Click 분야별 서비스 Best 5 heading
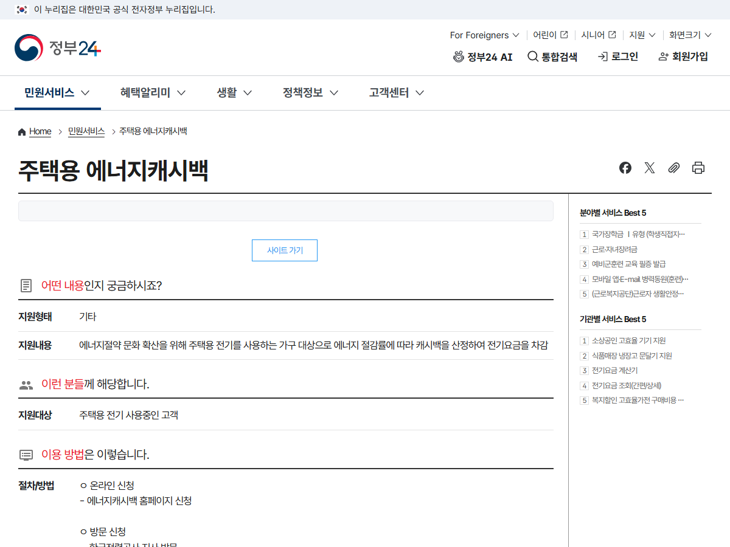730x547 pixels. click(x=613, y=213)
